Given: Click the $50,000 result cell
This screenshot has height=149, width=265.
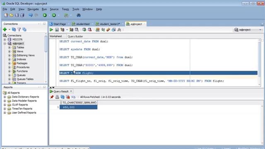Looking at the screenshot, I should (78, 107).
